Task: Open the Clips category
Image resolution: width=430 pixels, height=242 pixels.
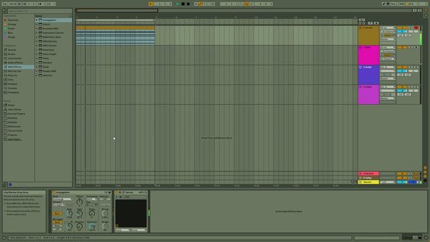Action: [11, 79]
